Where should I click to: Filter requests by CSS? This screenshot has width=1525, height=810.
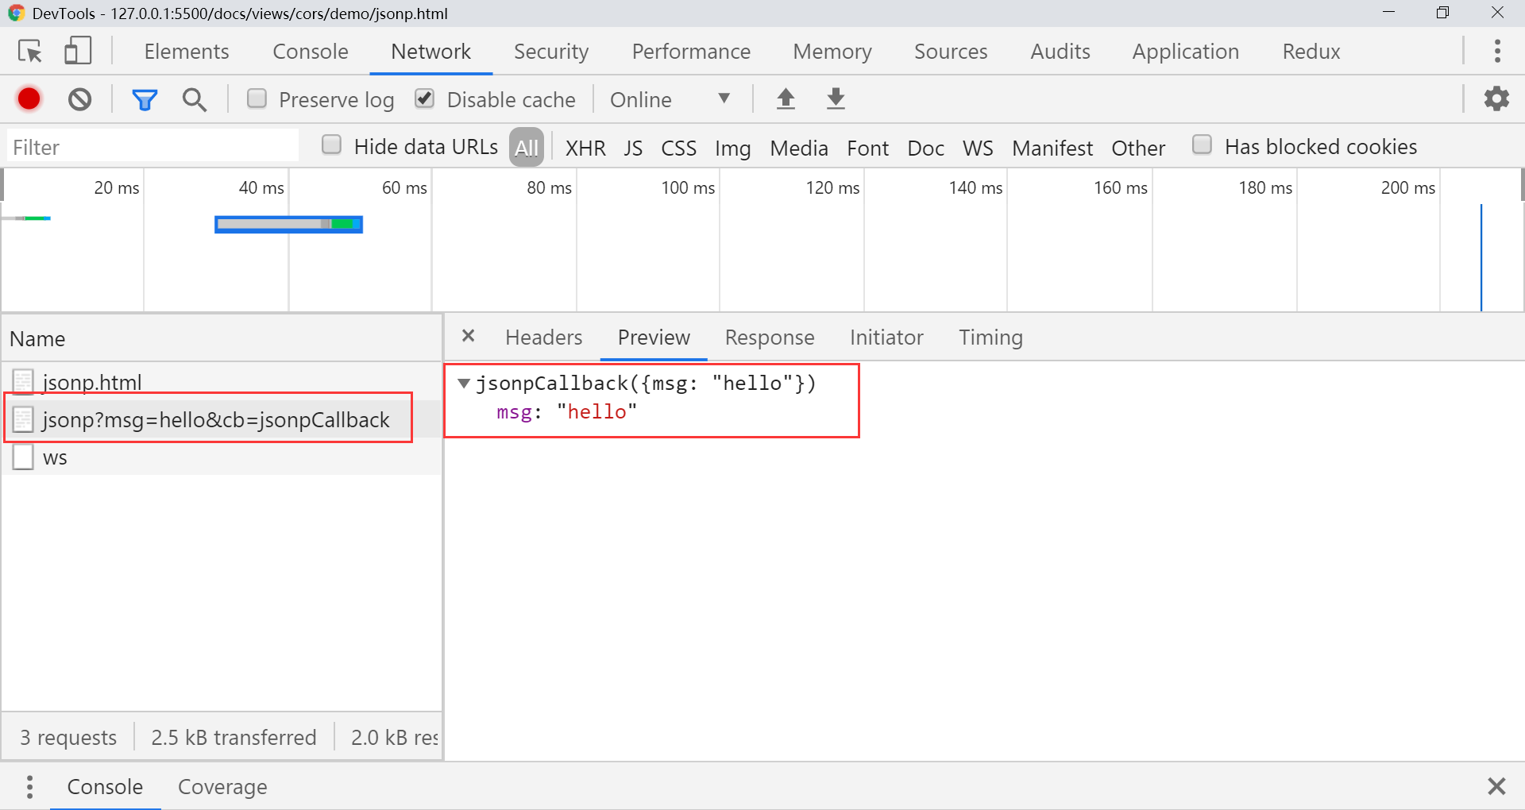click(679, 148)
